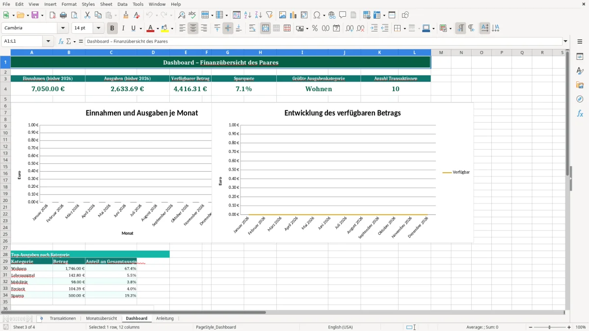Screen dimensions: 589x331
Task: Open the font color dropdown arrow
Action: tap(158, 28)
